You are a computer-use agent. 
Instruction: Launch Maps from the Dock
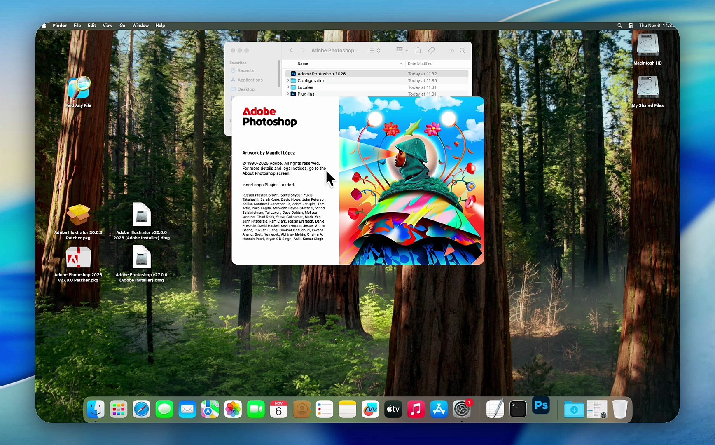click(x=210, y=409)
